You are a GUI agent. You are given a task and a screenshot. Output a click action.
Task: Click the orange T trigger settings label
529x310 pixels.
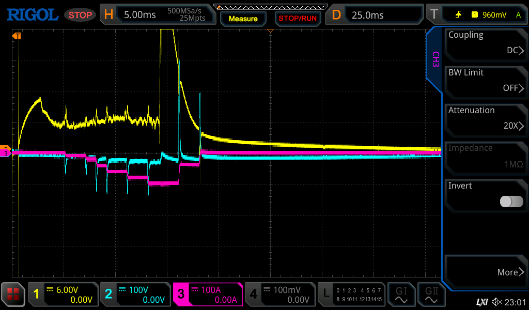coord(433,15)
